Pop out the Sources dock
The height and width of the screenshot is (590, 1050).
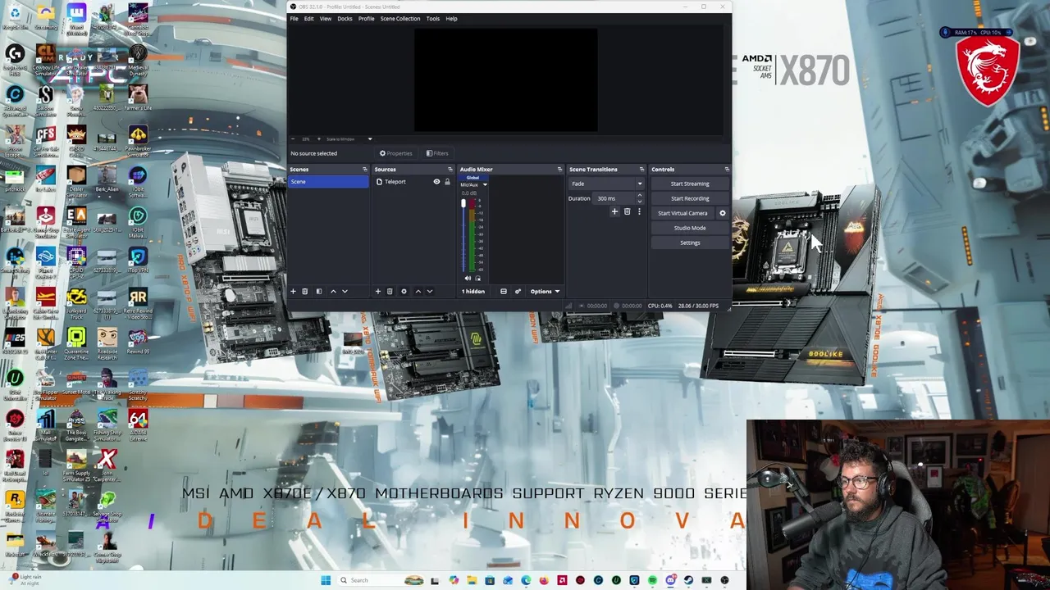[x=450, y=170]
